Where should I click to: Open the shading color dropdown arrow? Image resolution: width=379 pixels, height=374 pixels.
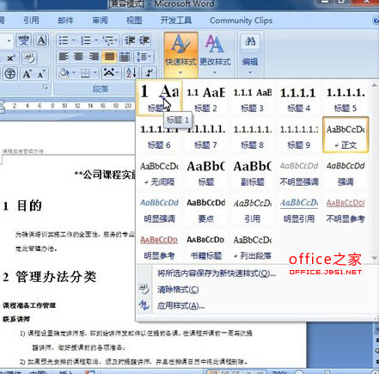[74, 73]
